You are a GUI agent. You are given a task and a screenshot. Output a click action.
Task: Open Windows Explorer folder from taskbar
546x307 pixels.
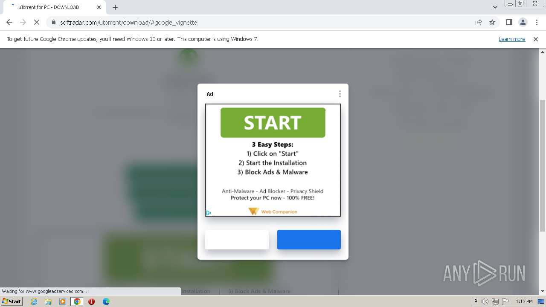[x=48, y=301]
